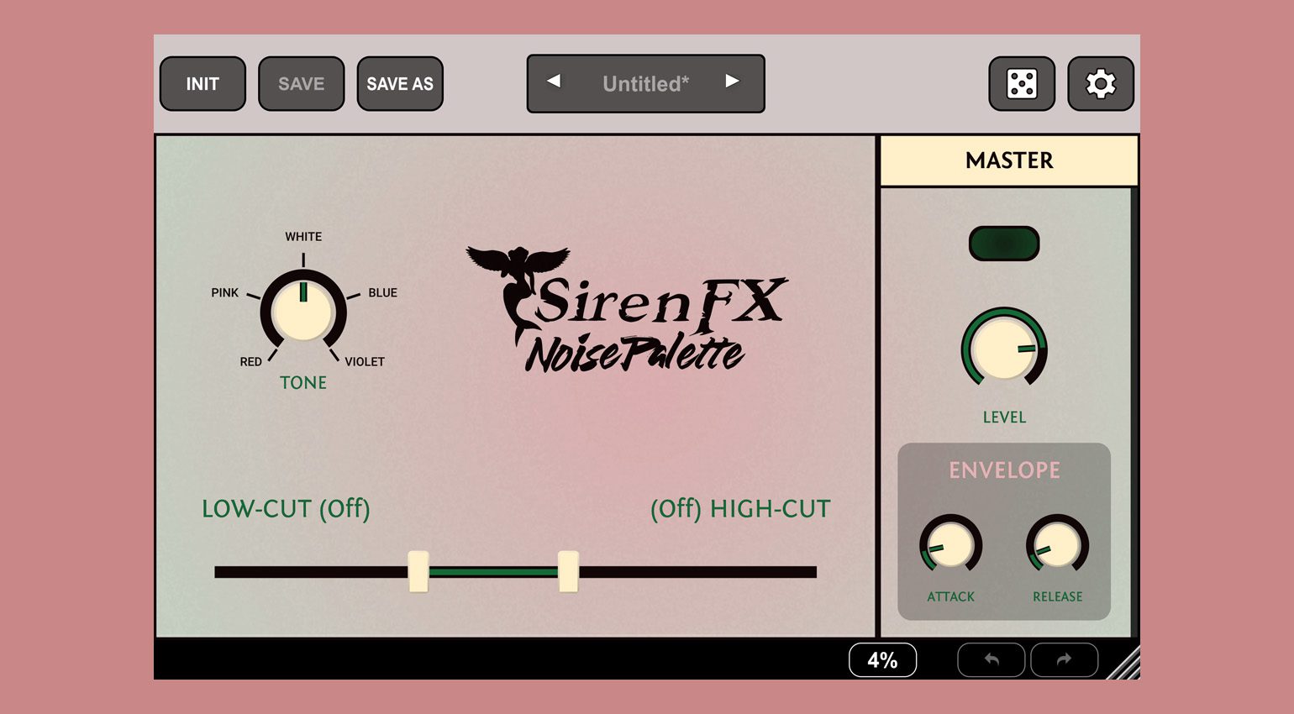Randomize settings with the dice icon
Viewport: 1294px width, 714px height.
click(x=1022, y=84)
